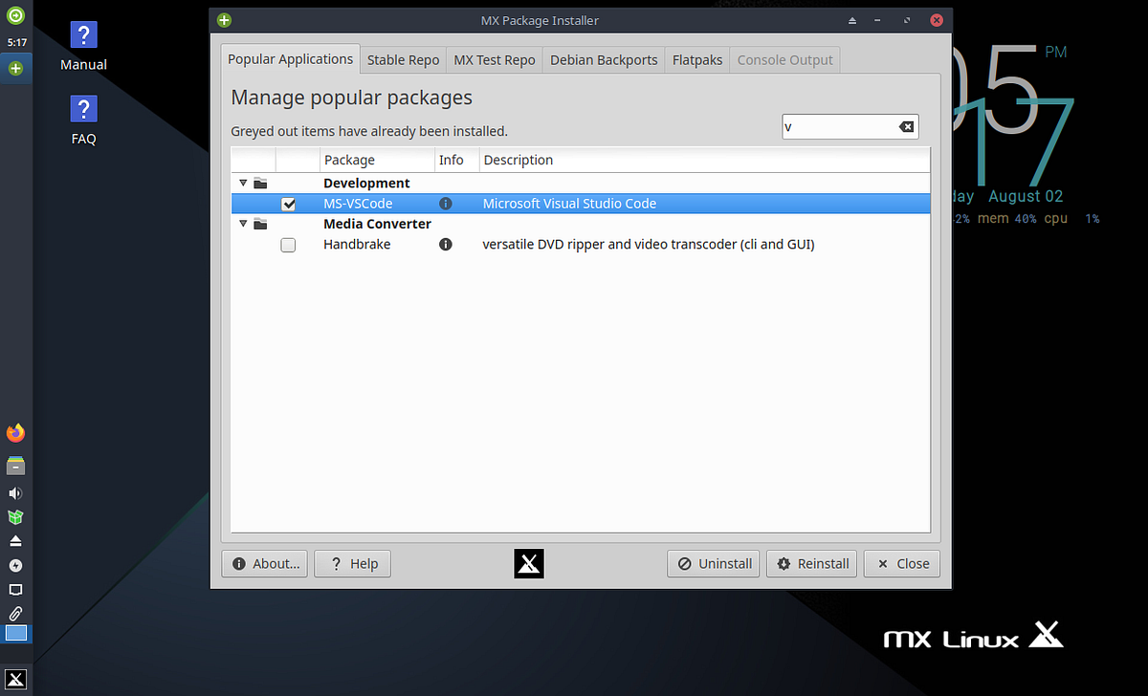This screenshot has width=1148, height=696.
Task: Click the green plus icon near the clock
Action: click(15, 68)
